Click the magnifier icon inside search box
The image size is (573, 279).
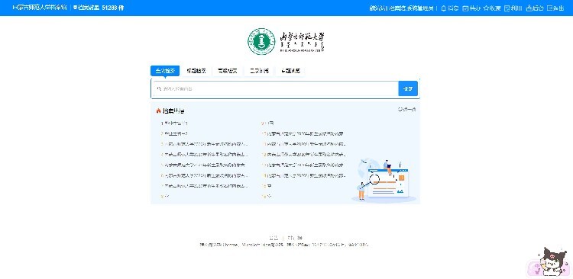pyautogui.click(x=159, y=88)
